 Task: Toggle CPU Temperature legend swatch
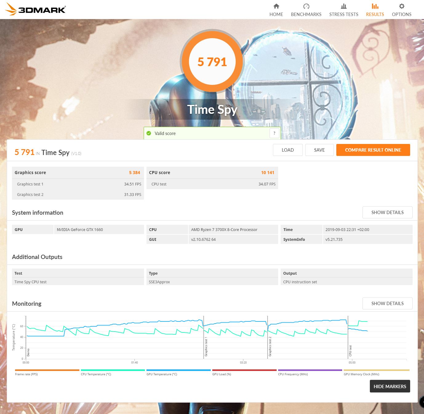(113, 370)
